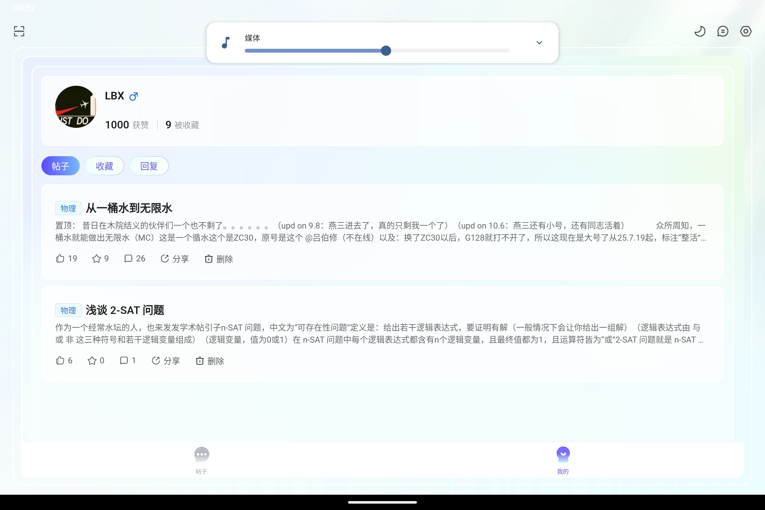Image resolution: width=765 pixels, height=510 pixels.
Task: Switch to the 收藏 tab
Action: pyautogui.click(x=105, y=166)
